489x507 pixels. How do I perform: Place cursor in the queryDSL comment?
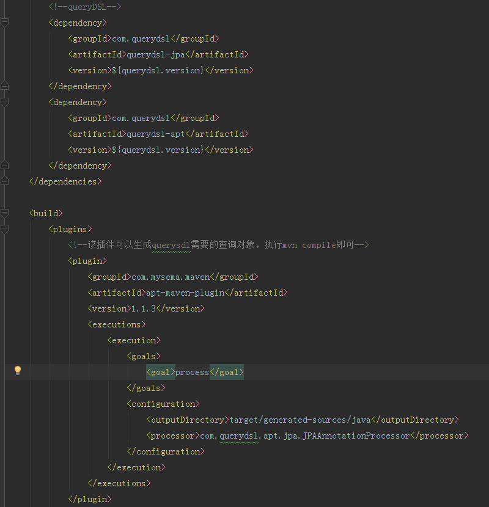click(85, 7)
